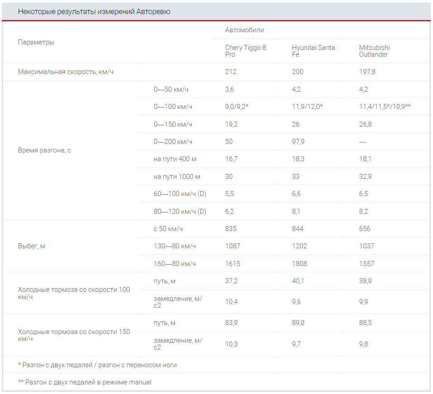
Task: Select the value '37,2'
Action: tap(231, 281)
